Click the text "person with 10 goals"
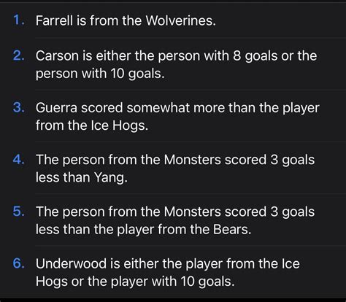This screenshot has width=346, height=302. (x=100, y=74)
